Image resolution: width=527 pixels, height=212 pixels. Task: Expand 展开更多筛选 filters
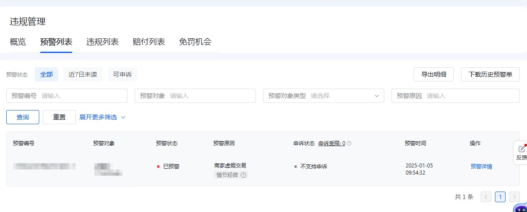pyautogui.click(x=102, y=117)
